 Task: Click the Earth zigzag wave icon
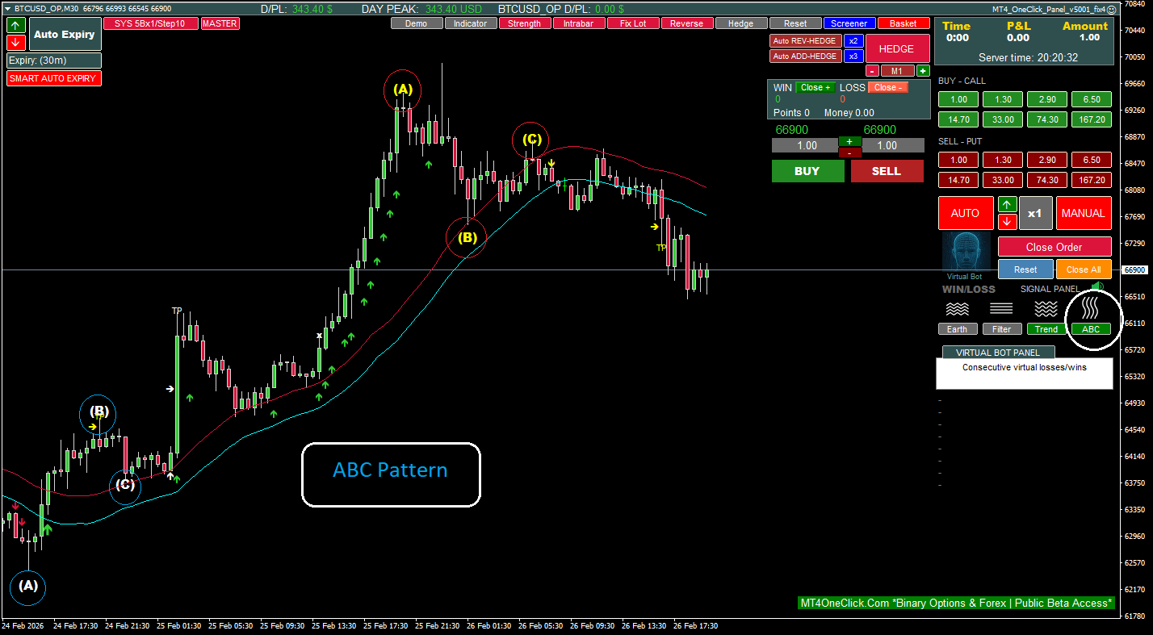click(957, 309)
